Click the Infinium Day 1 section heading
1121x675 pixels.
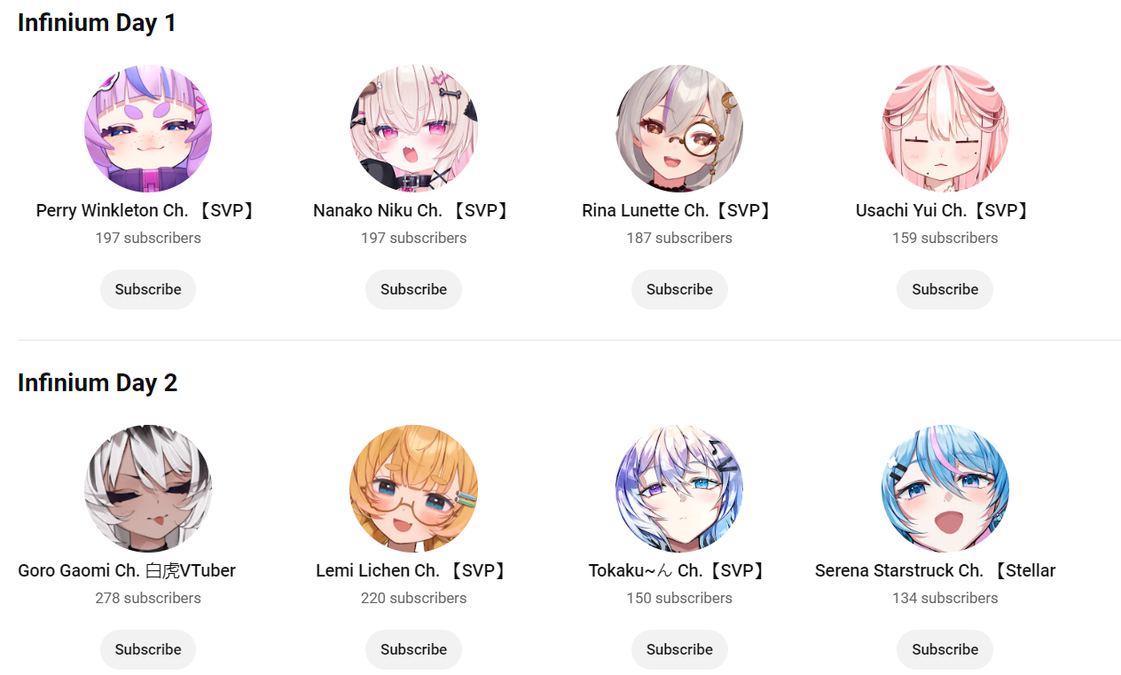coord(98,23)
